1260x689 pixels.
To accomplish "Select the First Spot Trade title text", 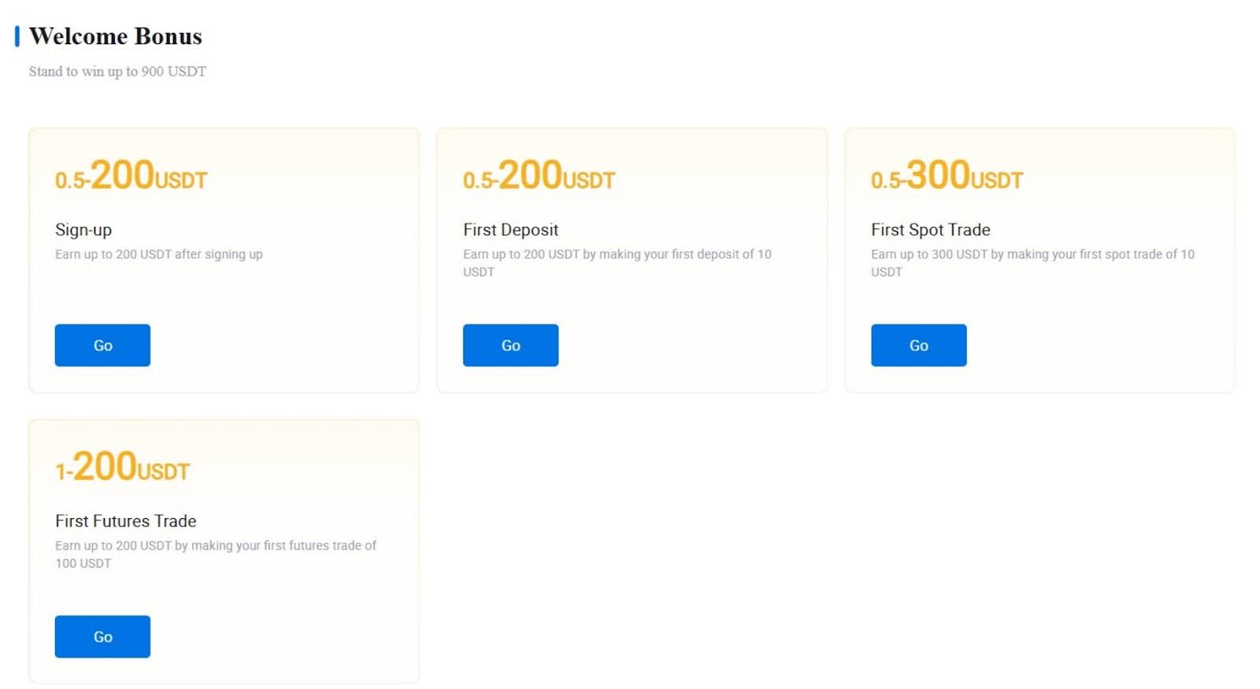I will coord(930,230).
